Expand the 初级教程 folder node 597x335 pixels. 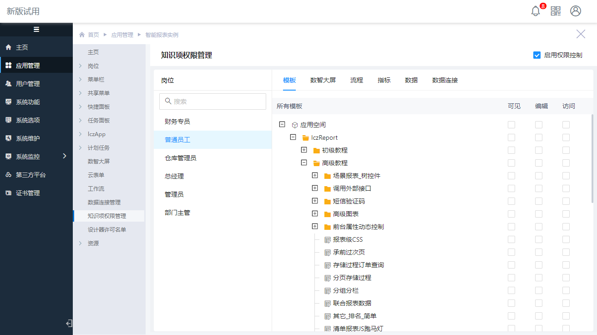point(304,150)
